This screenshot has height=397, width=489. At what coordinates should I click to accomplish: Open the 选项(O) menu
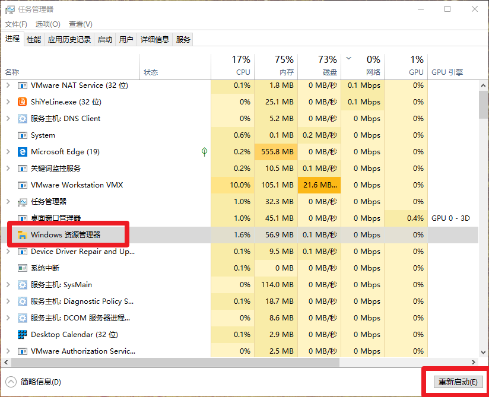(47, 24)
